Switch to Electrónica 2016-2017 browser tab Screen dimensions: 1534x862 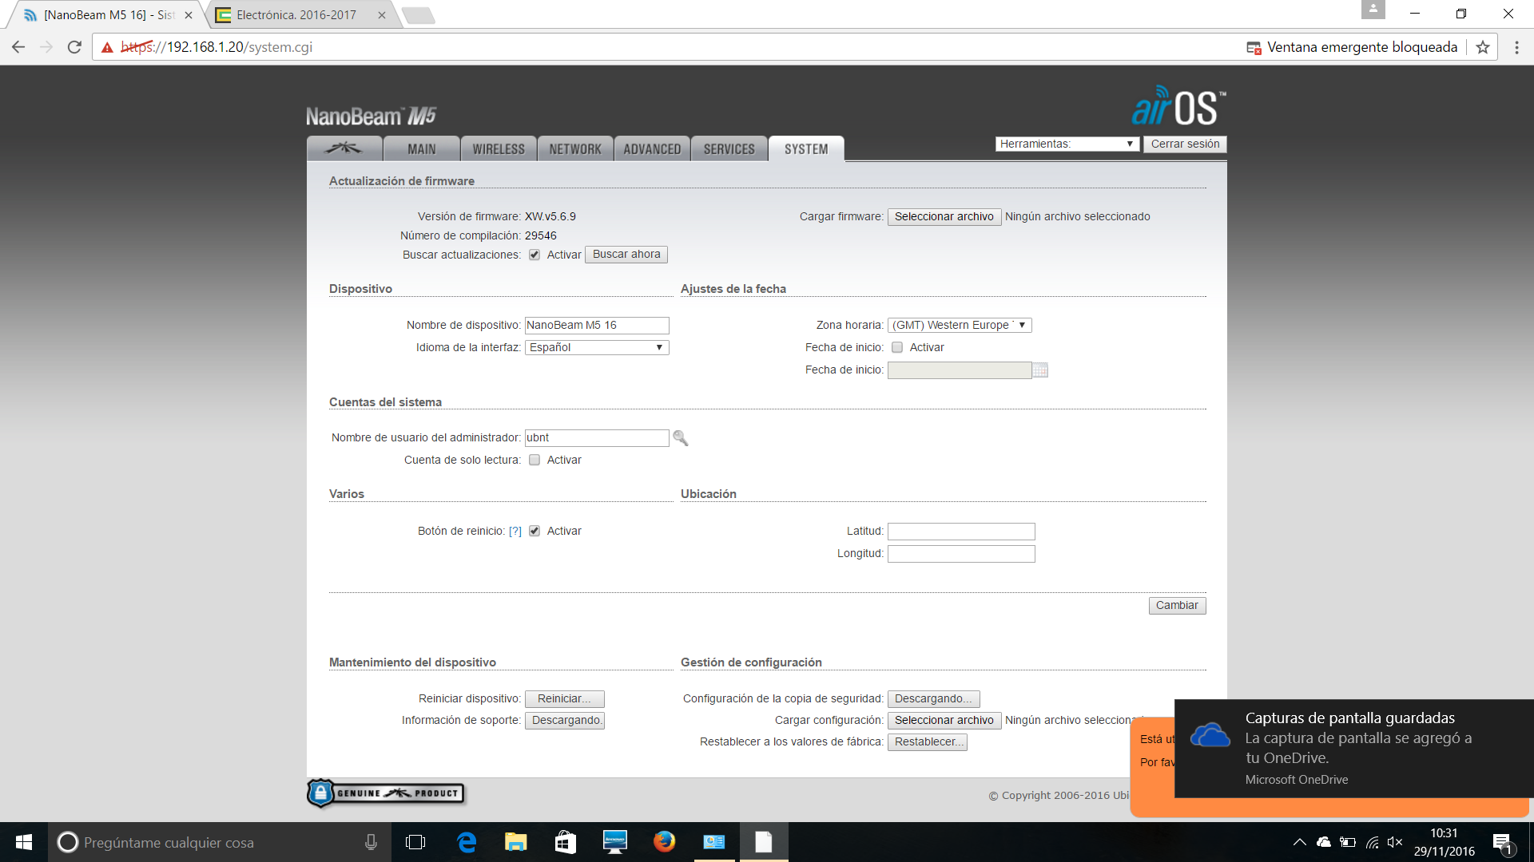[296, 14]
